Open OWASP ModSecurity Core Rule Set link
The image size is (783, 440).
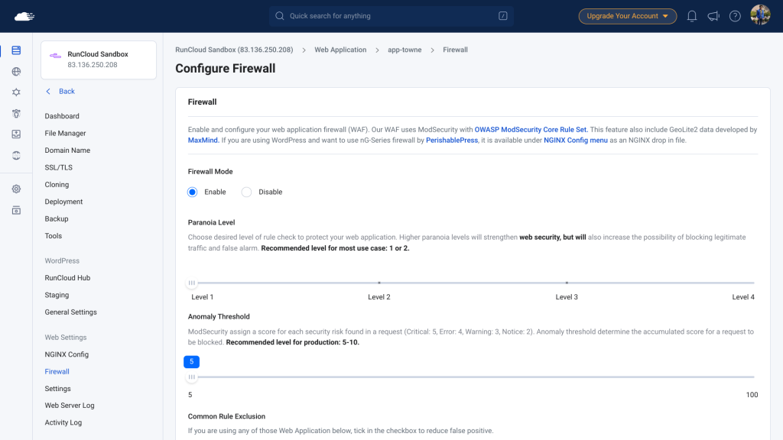coord(531,130)
